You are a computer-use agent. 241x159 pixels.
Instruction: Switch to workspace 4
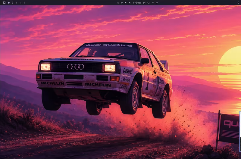[20, 3]
